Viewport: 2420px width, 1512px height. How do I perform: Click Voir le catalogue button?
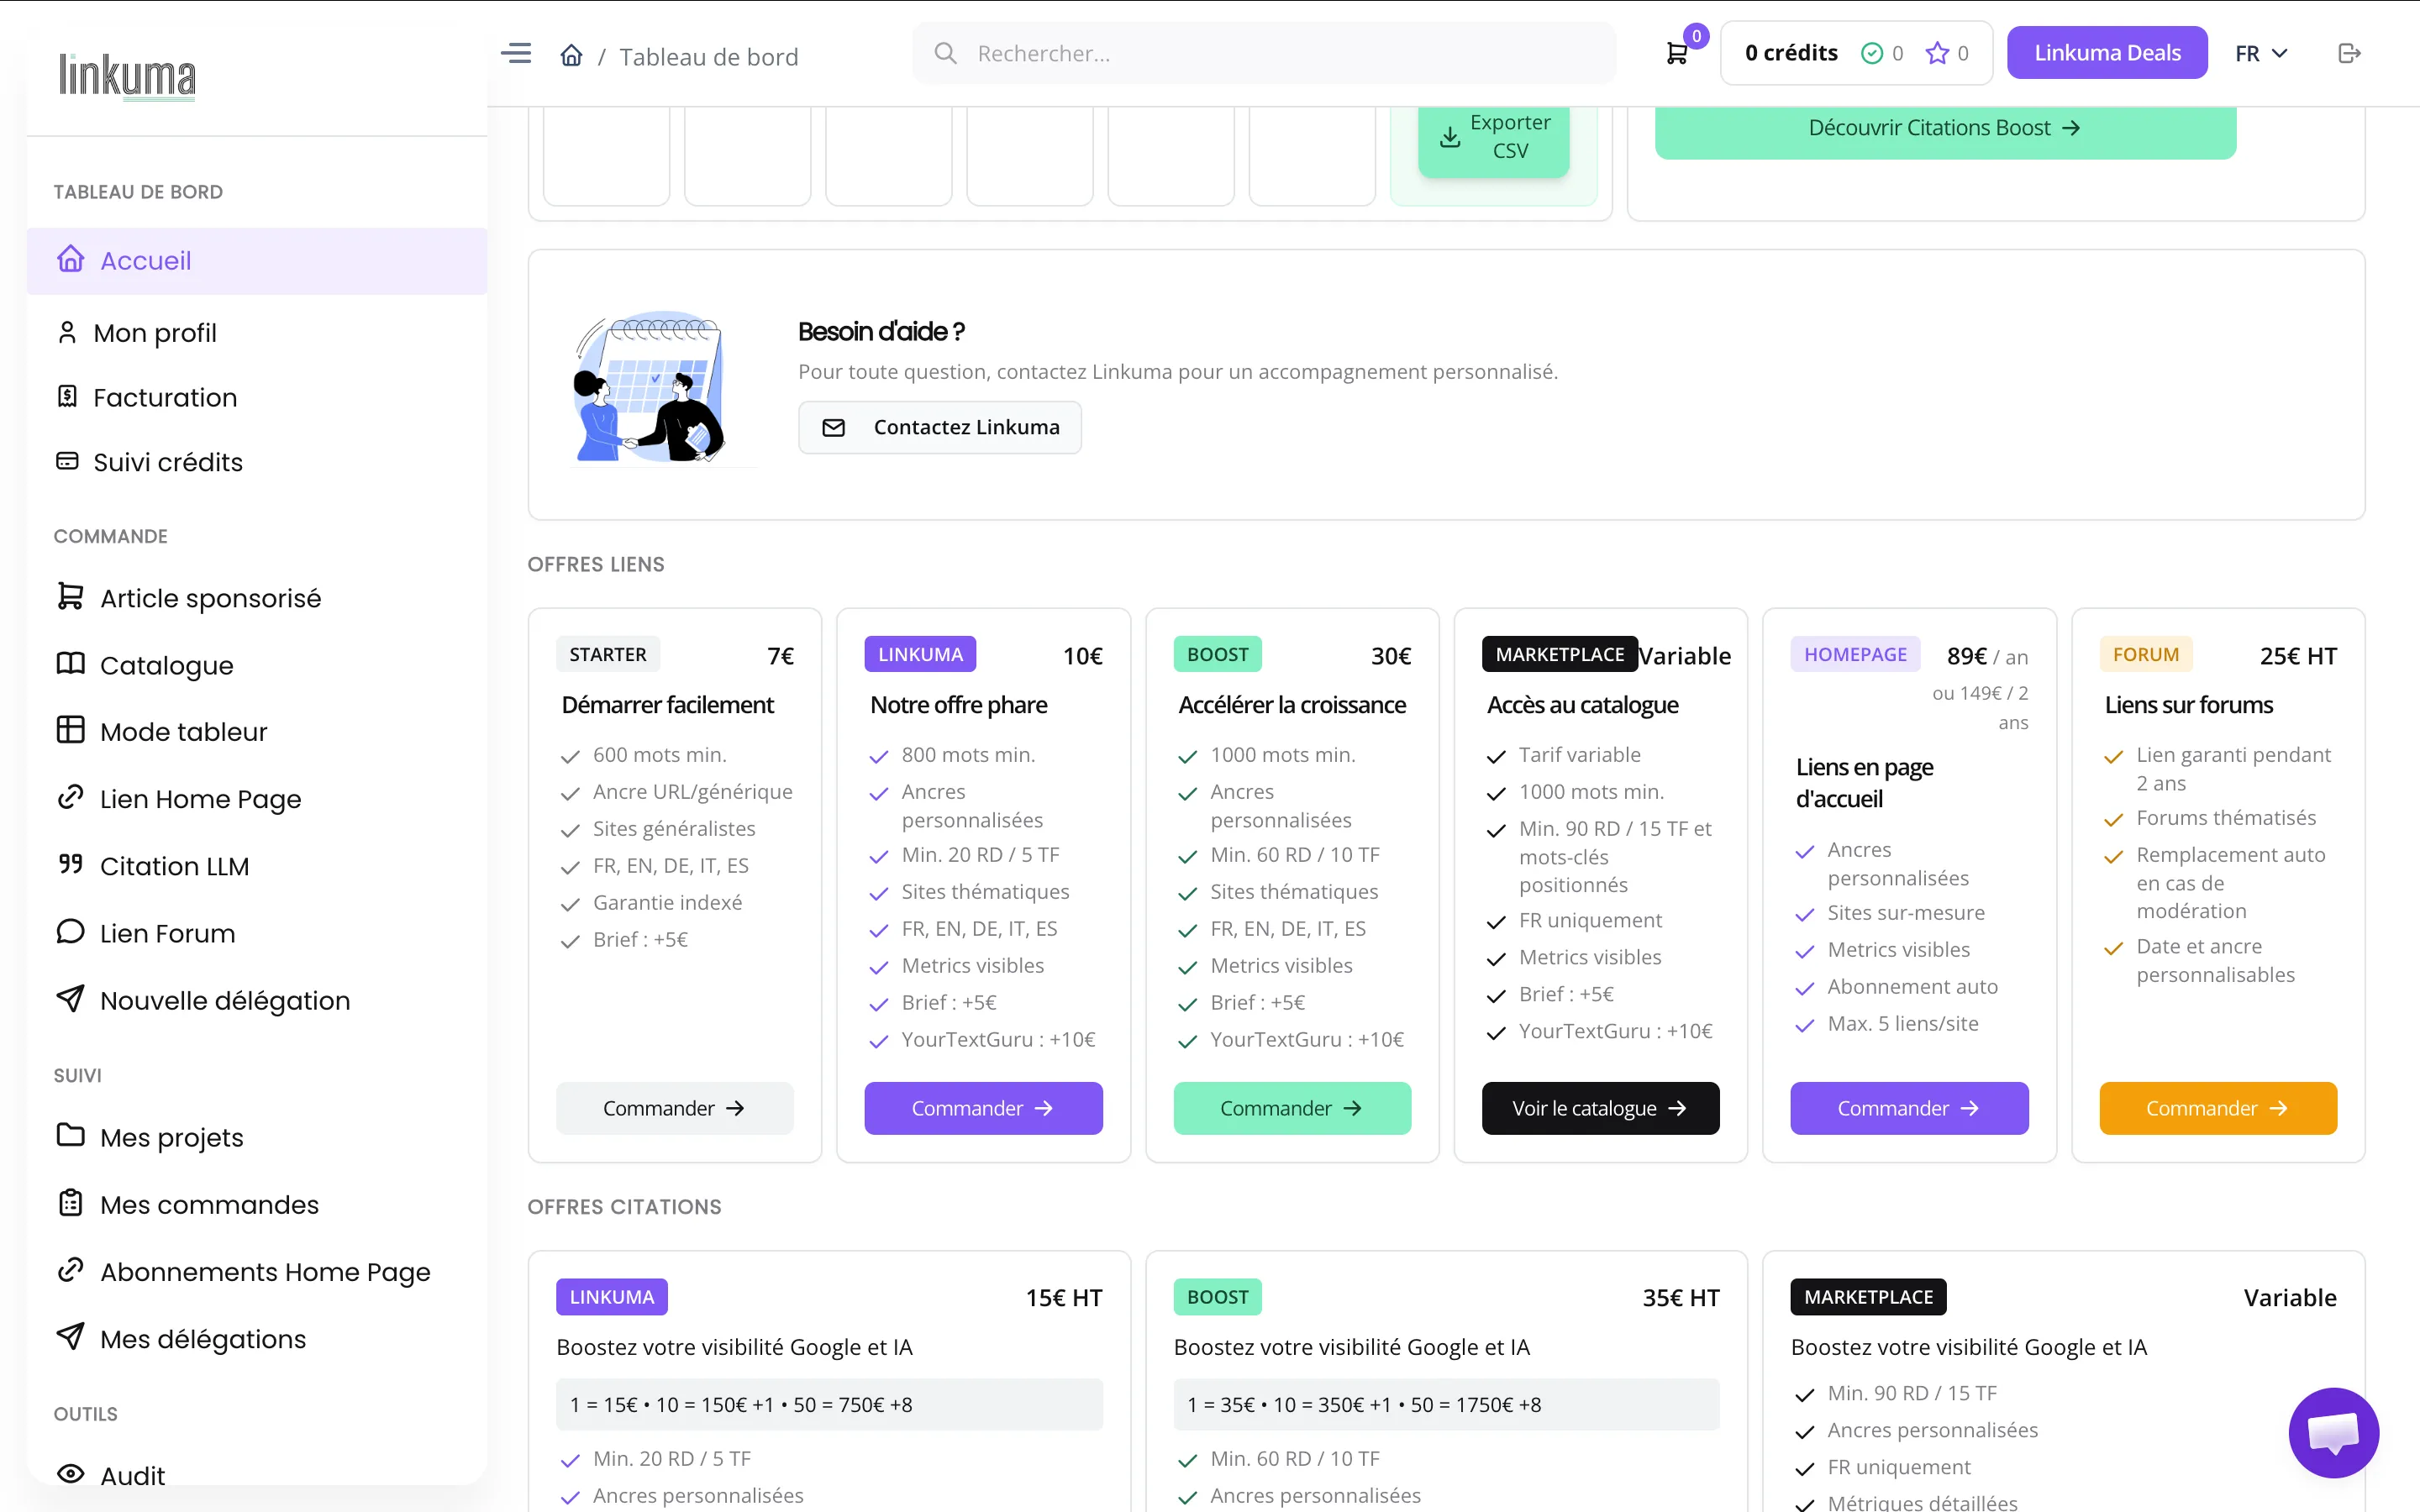click(x=1600, y=1108)
